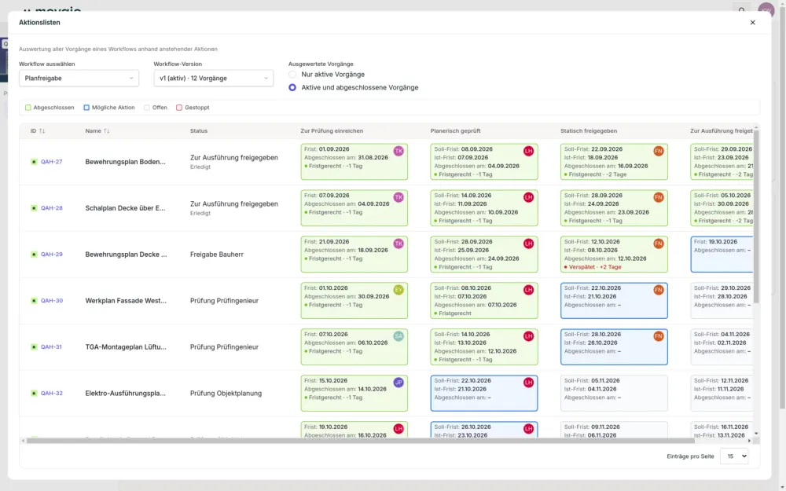Click EY avatar in QAH-30 Zur Prüfung card
The height and width of the screenshot is (491, 786).
point(399,290)
